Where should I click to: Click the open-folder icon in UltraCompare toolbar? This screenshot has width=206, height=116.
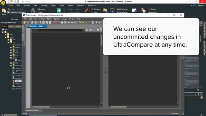pyautogui.click(x=24, y=23)
